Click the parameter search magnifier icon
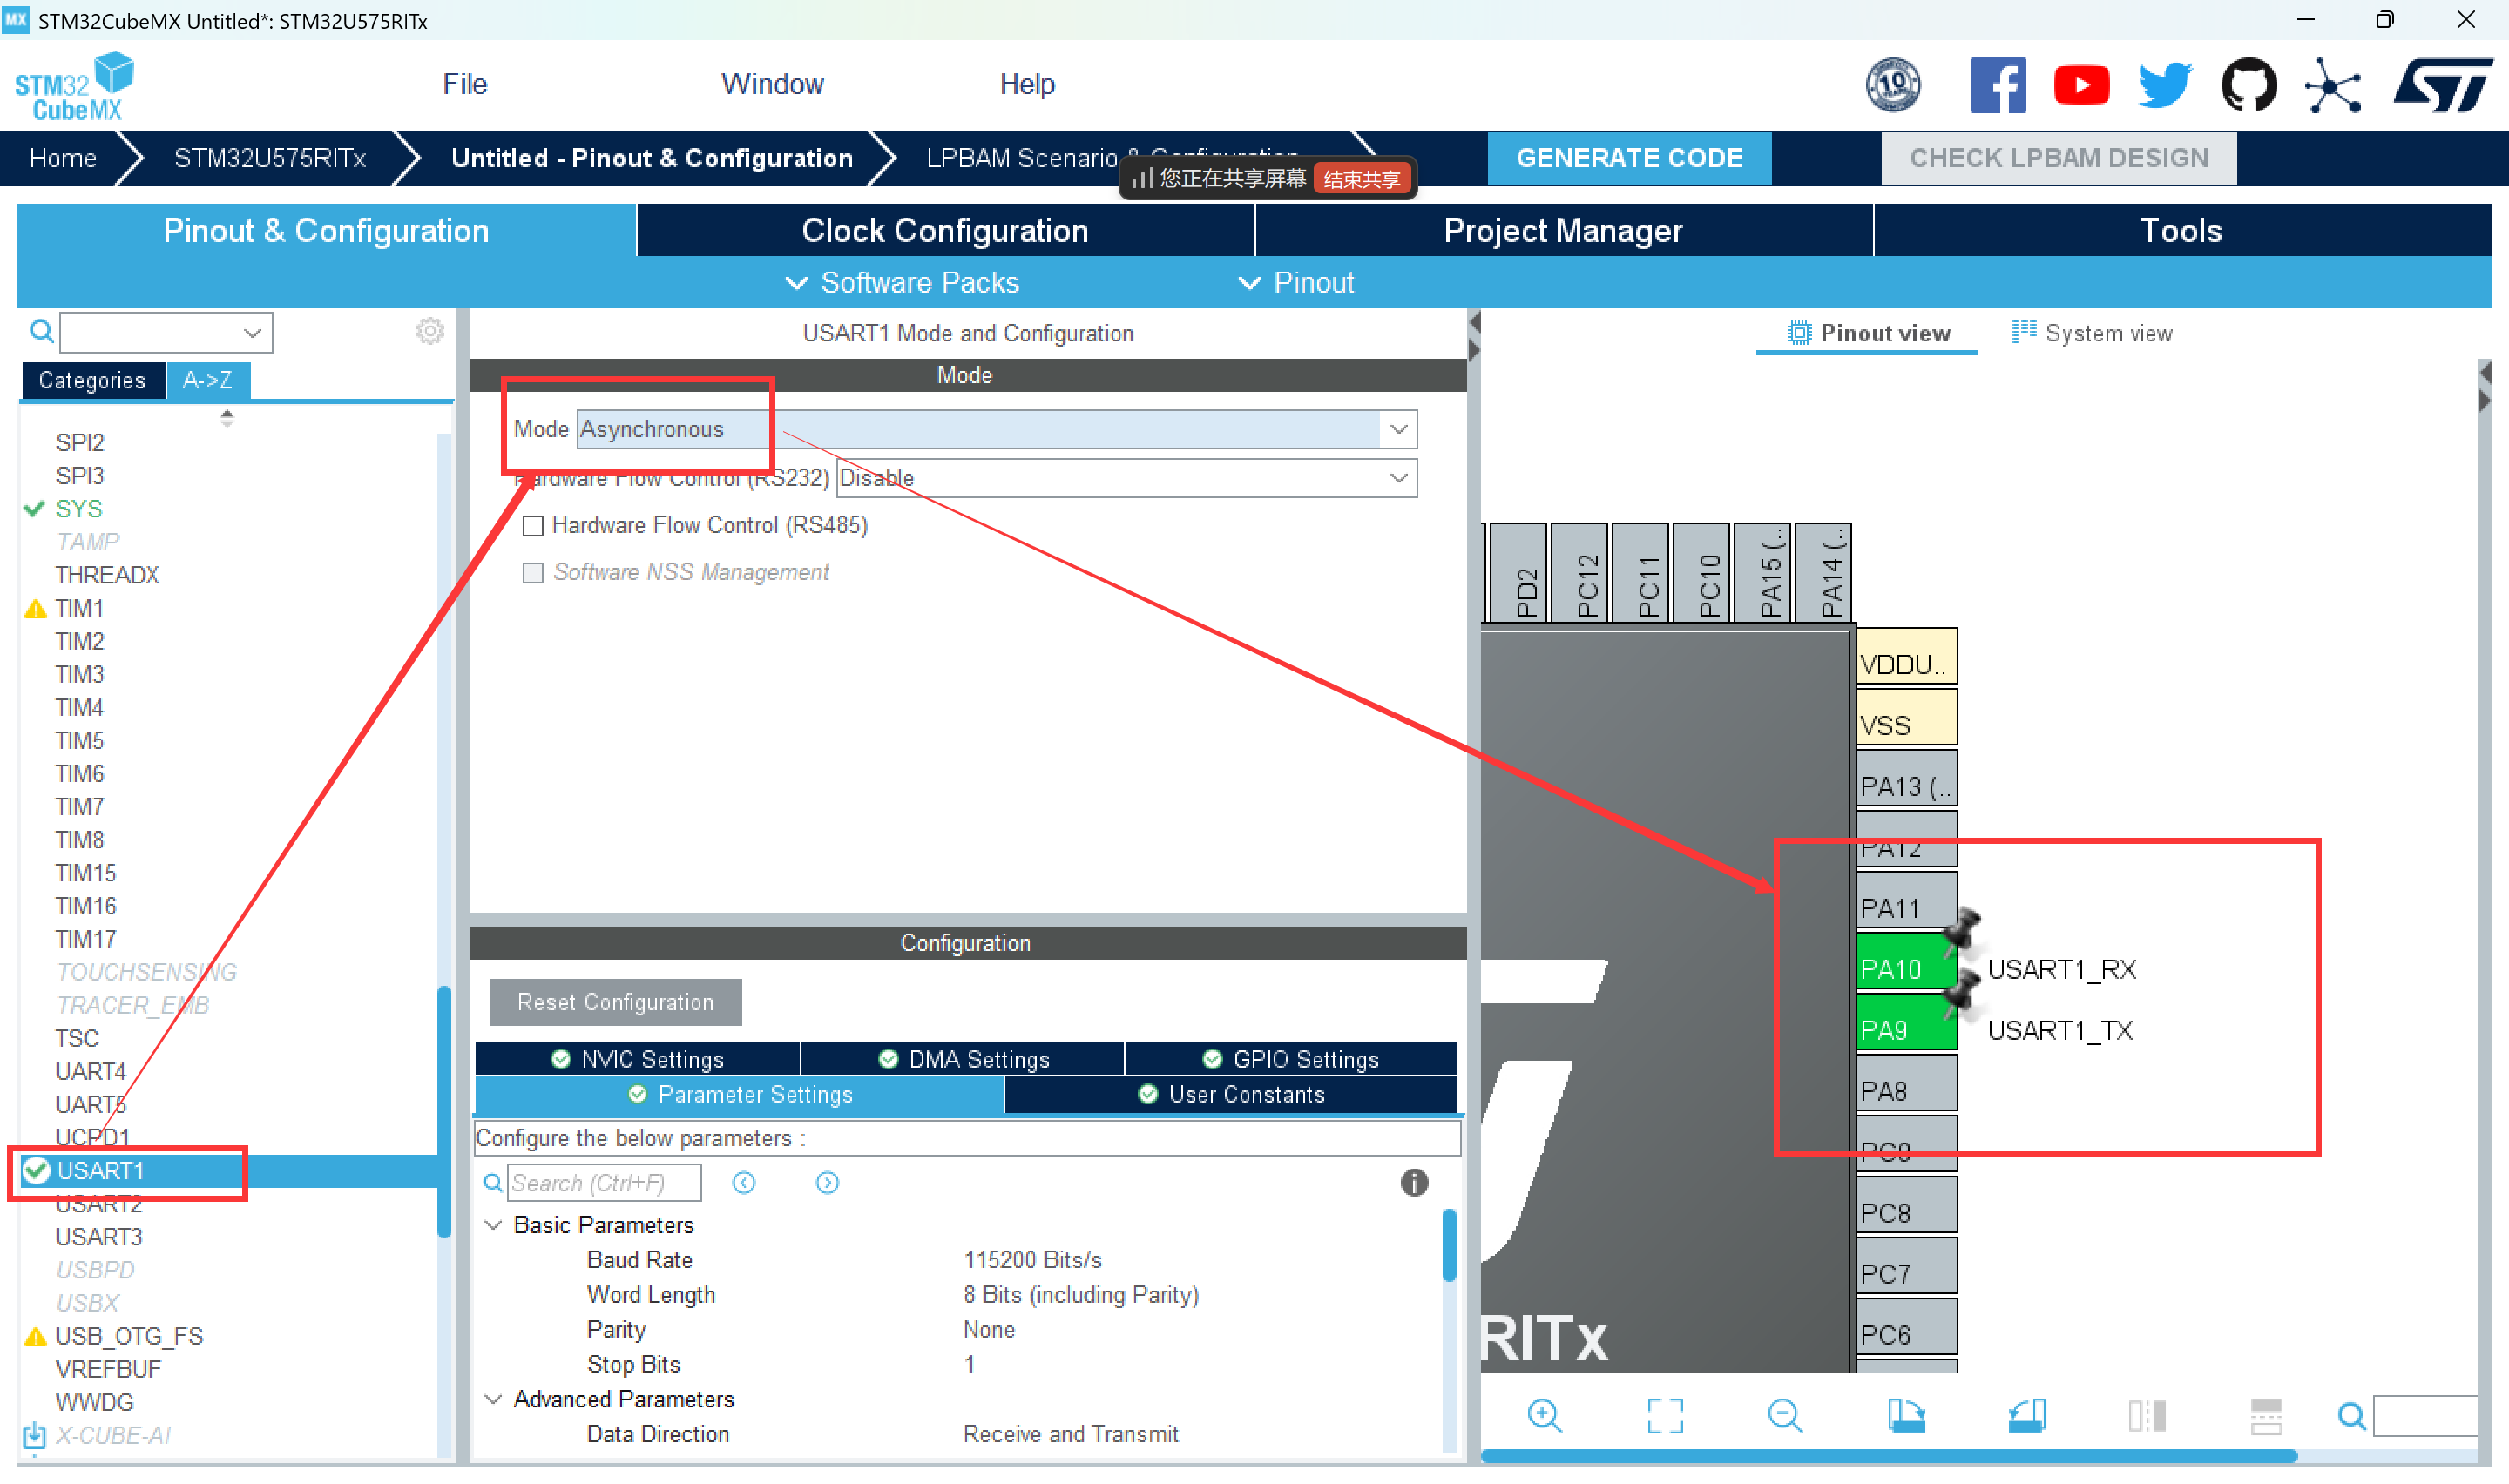Image resolution: width=2509 pixels, height=1484 pixels. [x=493, y=1183]
